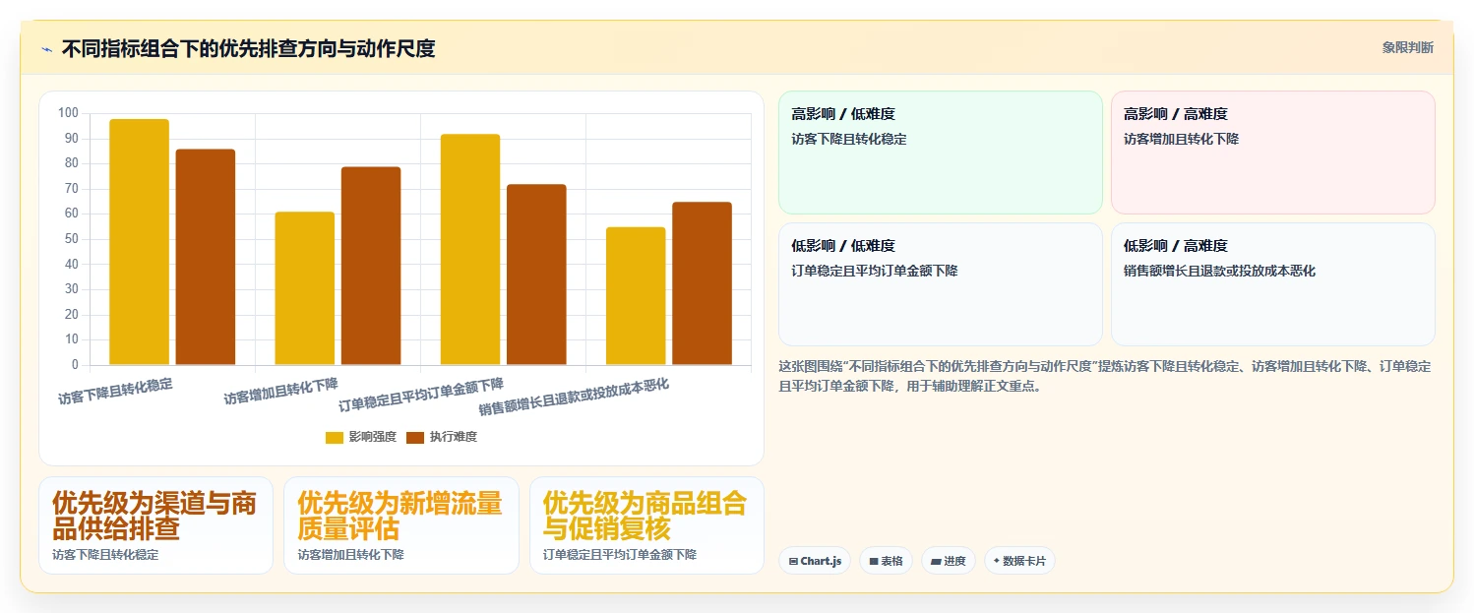The width and height of the screenshot is (1474, 613).
Task: Select the 高影响 / 低难度 quadrant card
Action: tap(941, 153)
